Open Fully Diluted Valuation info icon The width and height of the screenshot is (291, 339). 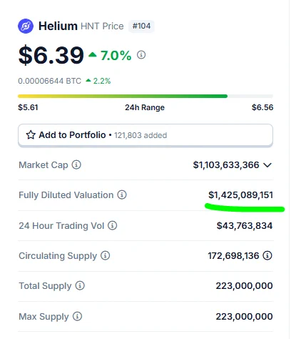[122, 195]
